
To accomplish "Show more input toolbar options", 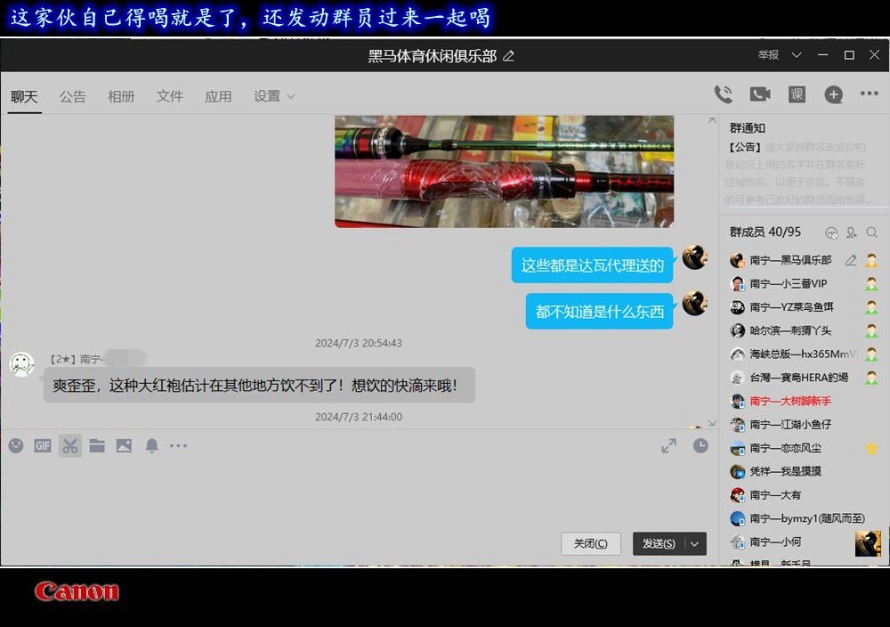I will click(x=178, y=446).
